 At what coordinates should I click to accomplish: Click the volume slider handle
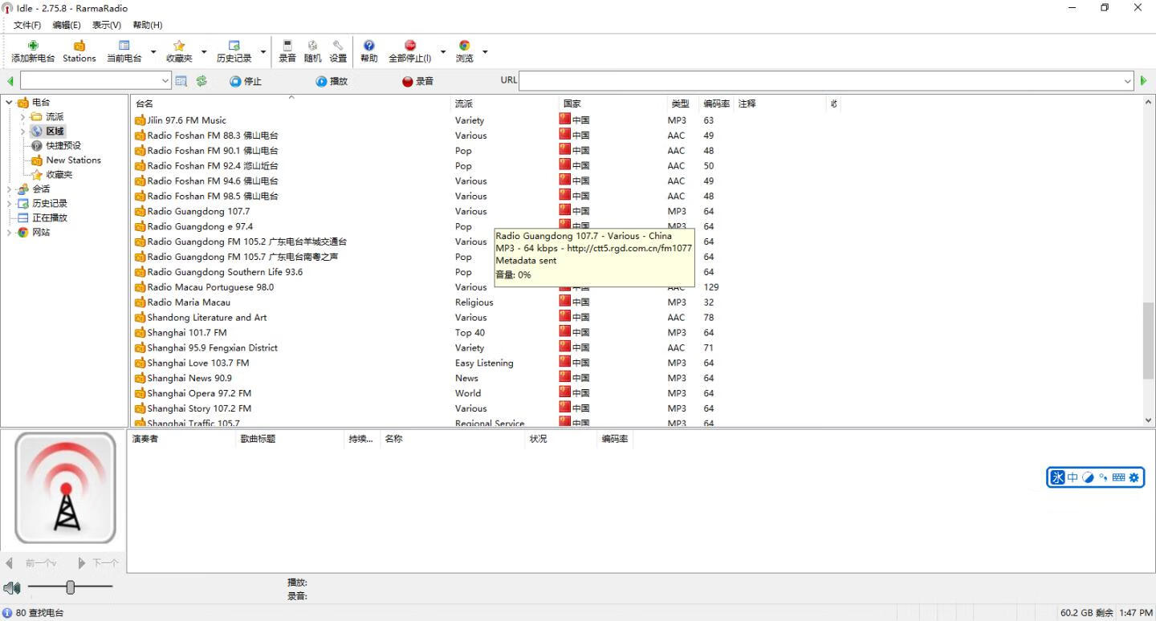click(x=70, y=587)
